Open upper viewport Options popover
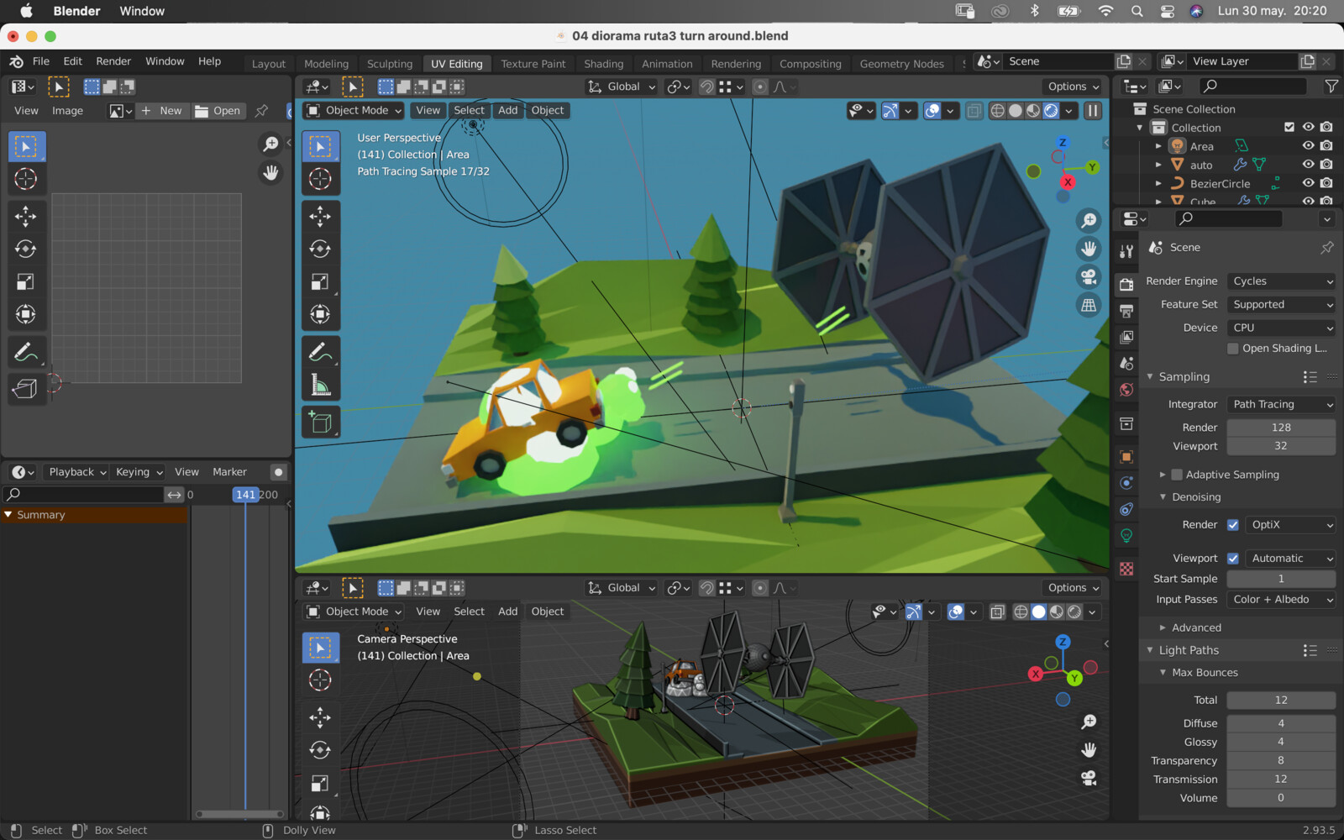Image resolution: width=1344 pixels, height=840 pixels. tap(1074, 87)
